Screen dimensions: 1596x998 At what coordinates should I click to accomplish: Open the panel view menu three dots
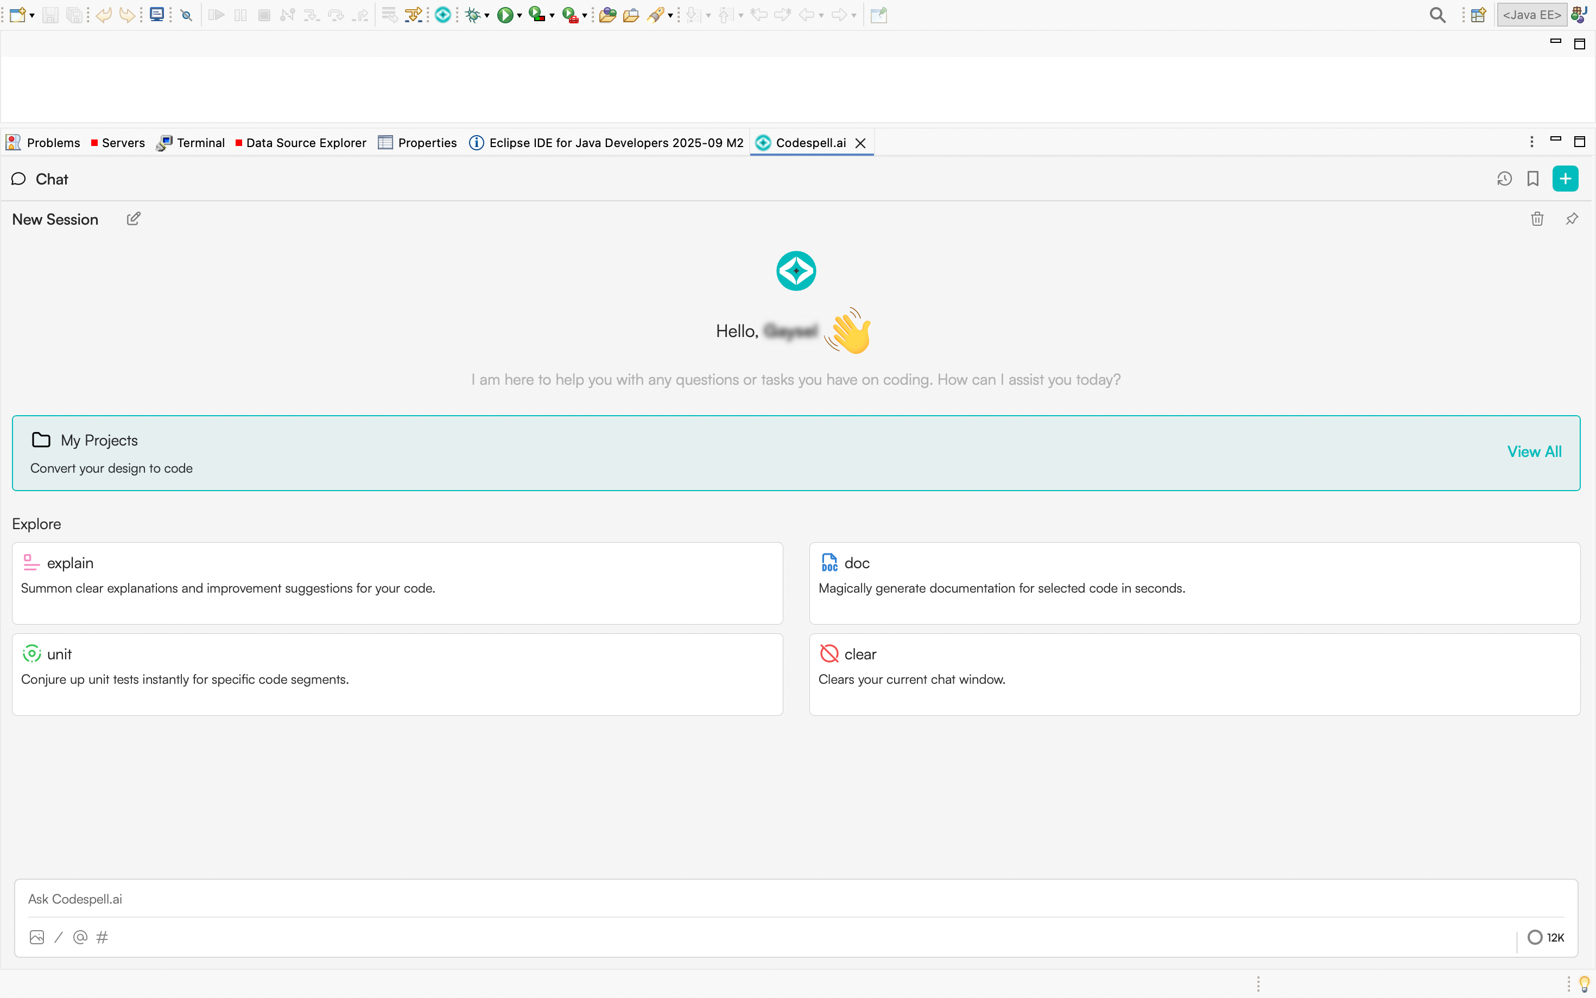click(1531, 141)
